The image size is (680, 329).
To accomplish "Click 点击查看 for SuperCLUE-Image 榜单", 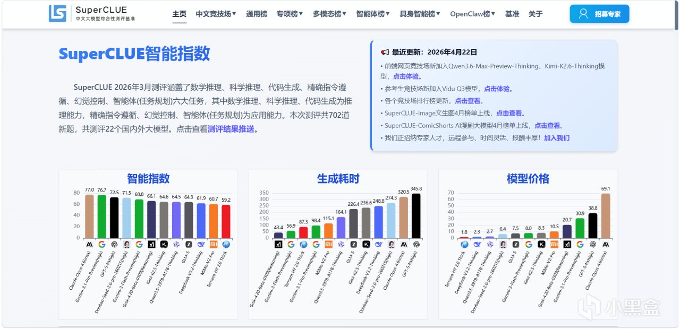I will click(x=509, y=113).
